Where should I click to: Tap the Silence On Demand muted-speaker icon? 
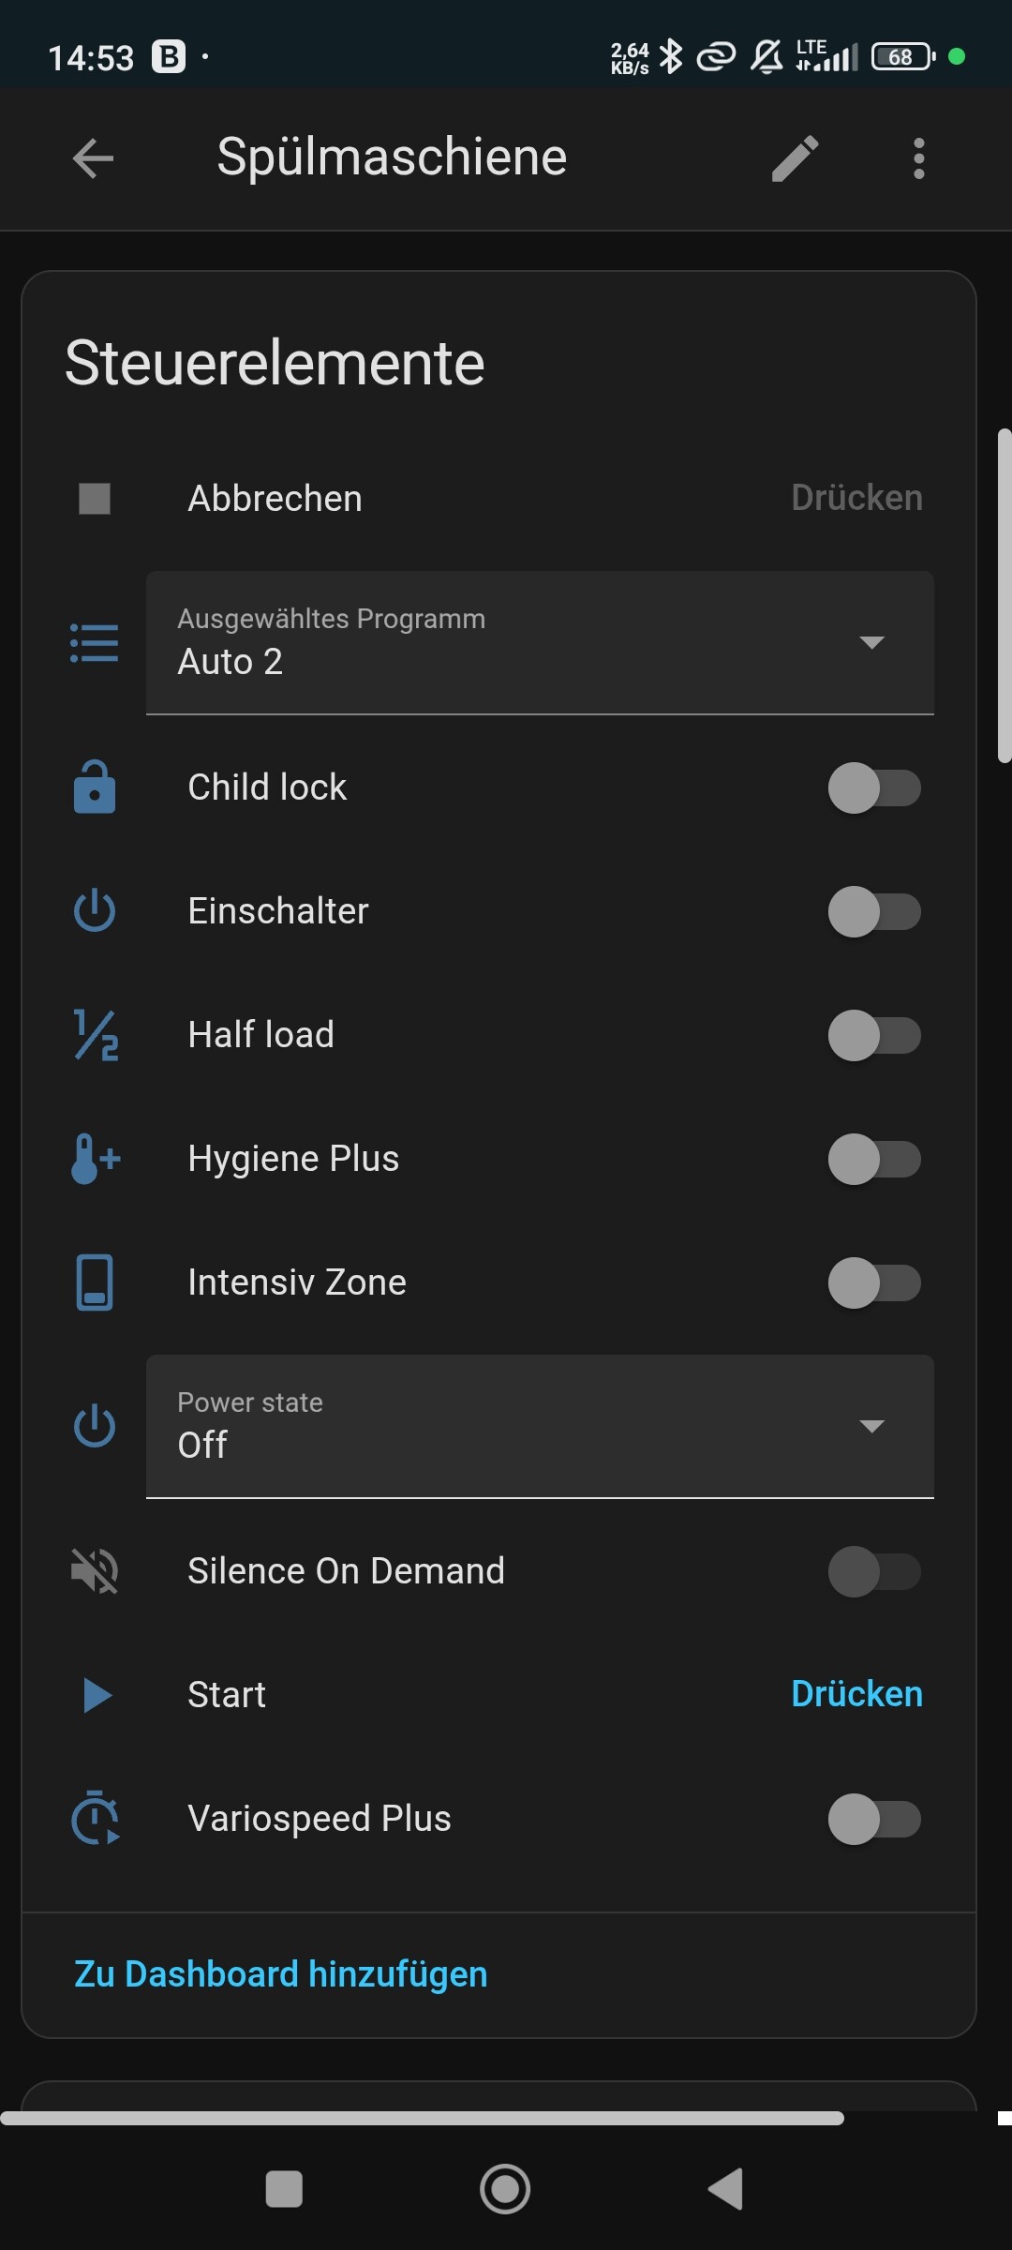[x=95, y=1571]
